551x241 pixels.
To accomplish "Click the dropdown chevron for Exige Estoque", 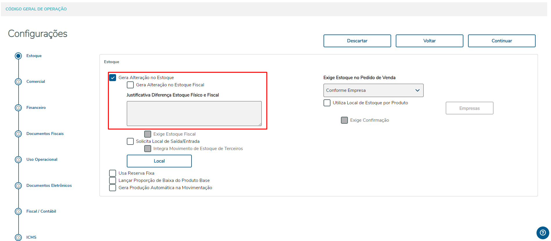I will [417, 90].
